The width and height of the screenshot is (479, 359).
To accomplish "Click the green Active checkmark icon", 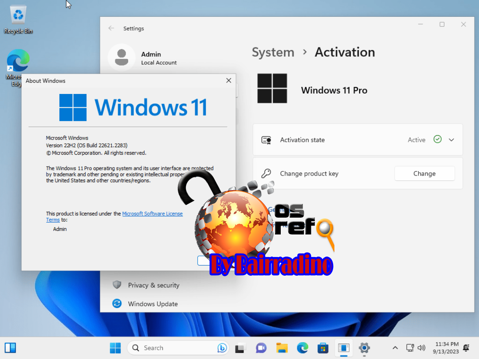I will click(437, 140).
